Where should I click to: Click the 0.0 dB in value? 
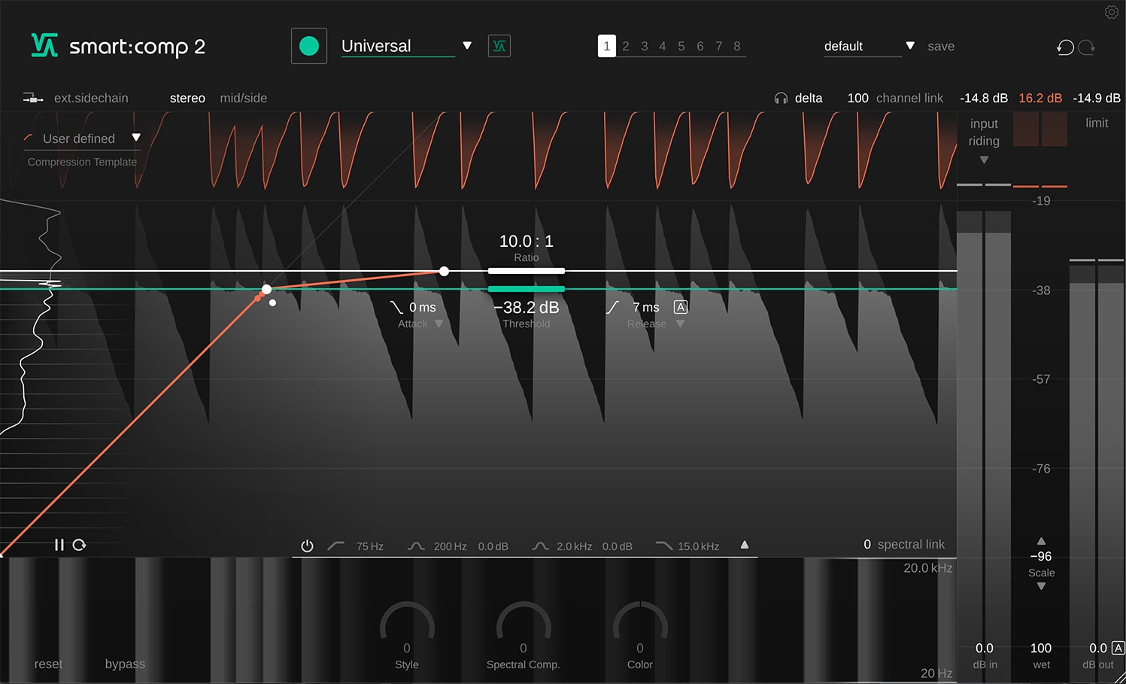(x=985, y=648)
